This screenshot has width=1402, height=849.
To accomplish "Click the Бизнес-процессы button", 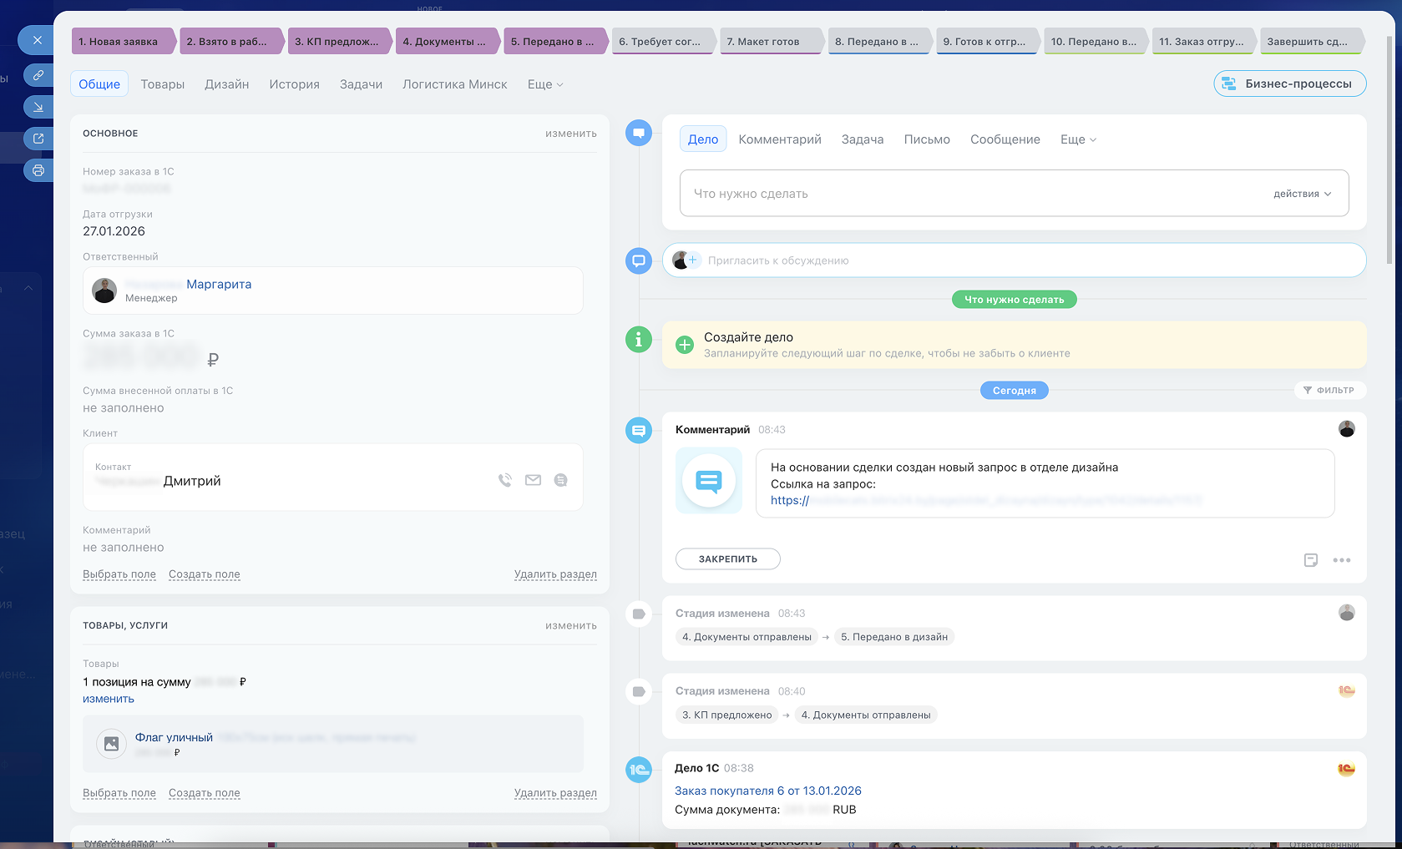I will (x=1290, y=83).
